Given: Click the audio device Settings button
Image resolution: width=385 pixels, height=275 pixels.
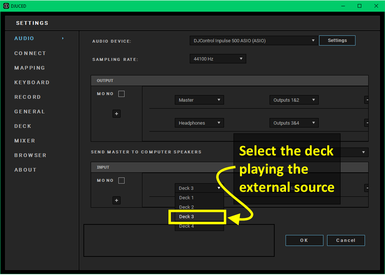Looking at the screenshot, I should (x=337, y=40).
